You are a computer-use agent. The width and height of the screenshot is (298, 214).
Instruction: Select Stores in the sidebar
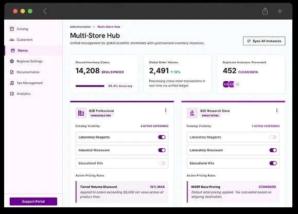coord(33,50)
